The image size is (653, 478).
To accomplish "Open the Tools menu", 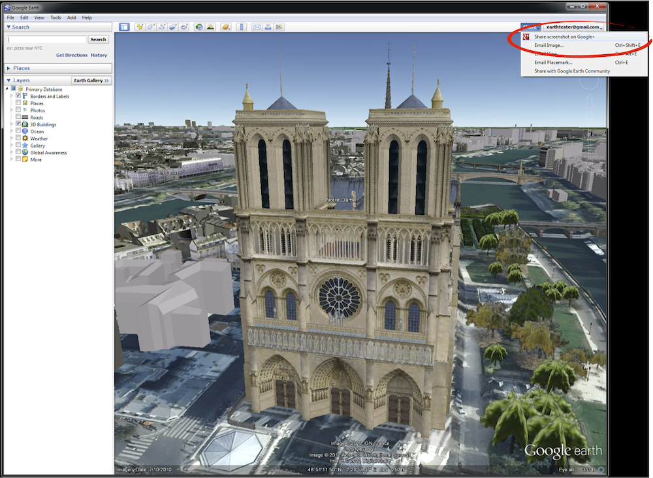I will pos(56,18).
